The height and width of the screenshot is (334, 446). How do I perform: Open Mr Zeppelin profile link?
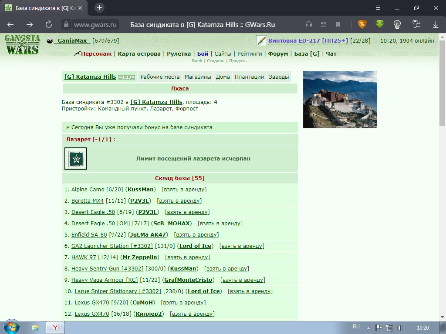coord(140,257)
